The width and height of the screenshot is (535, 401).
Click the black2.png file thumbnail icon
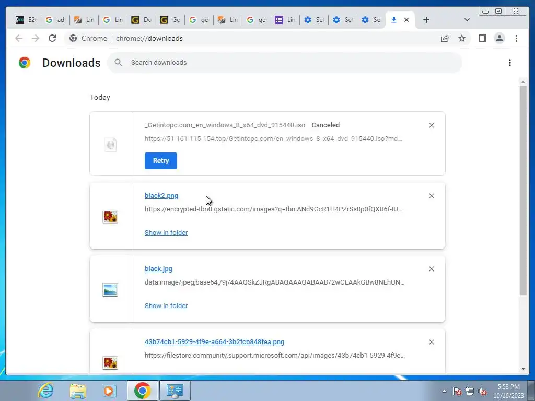[110, 217]
